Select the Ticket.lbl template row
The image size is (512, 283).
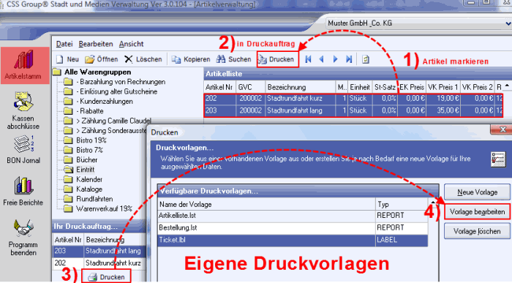coord(293,241)
